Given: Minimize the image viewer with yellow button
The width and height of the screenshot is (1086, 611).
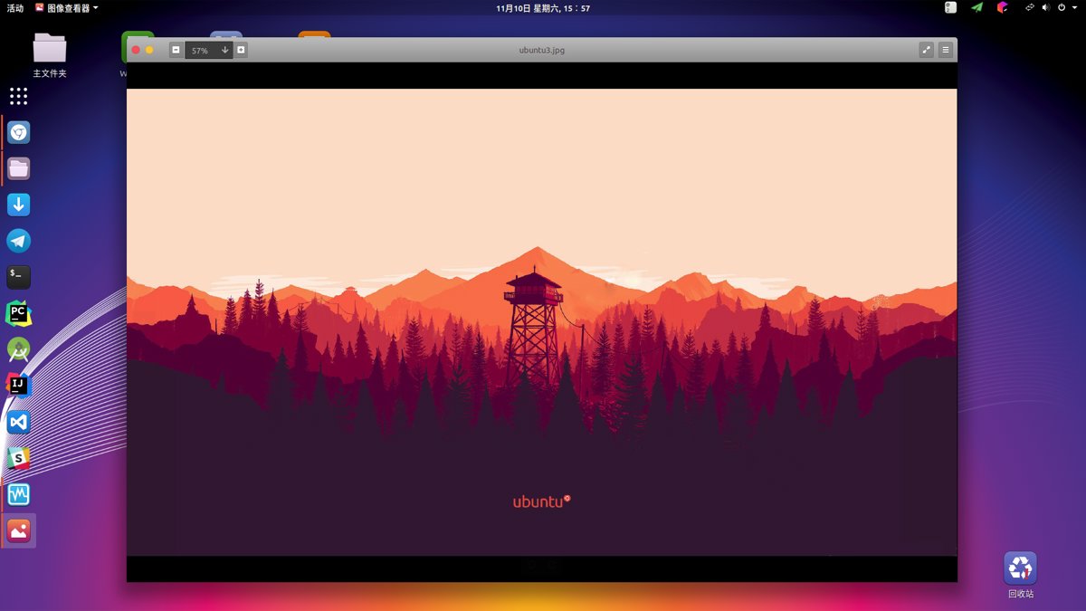Looking at the screenshot, I should click(149, 50).
